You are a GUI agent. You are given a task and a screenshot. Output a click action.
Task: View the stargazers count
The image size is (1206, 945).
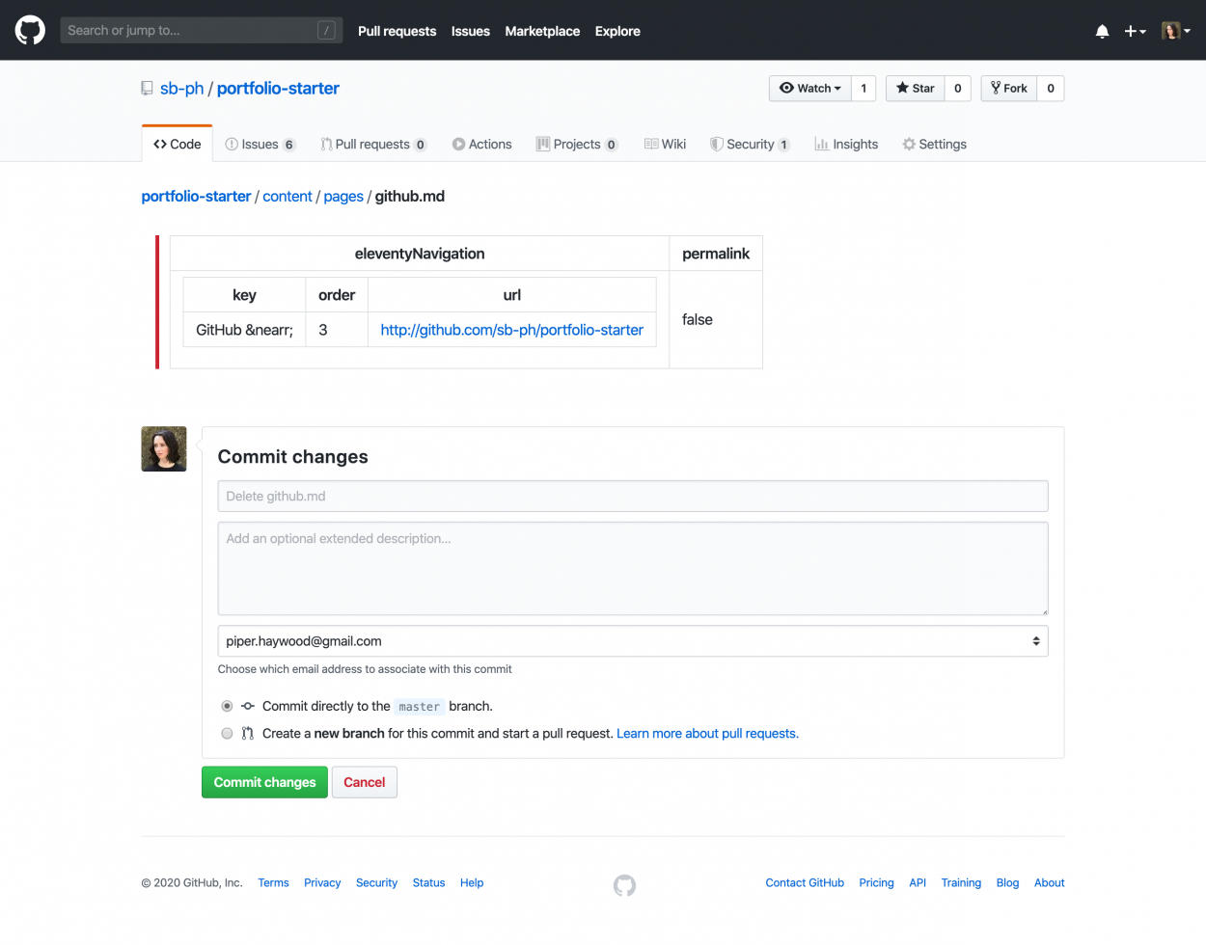click(958, 88)
